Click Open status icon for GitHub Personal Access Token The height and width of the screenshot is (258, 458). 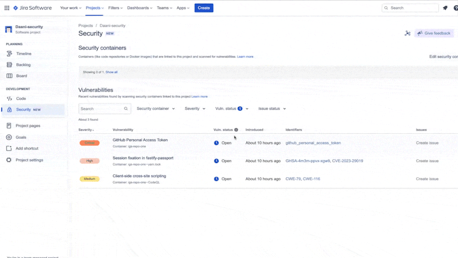click(x=216, y=143)
